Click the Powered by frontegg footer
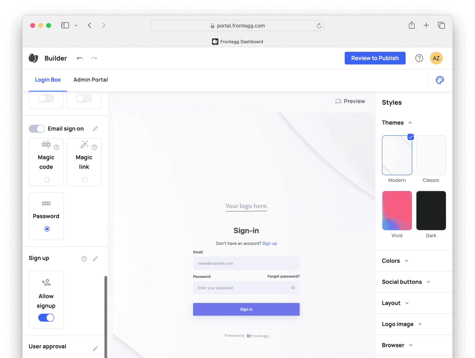The width and height of the screenshot is (475, 358). pyautogui.click(x=246, y=336)
